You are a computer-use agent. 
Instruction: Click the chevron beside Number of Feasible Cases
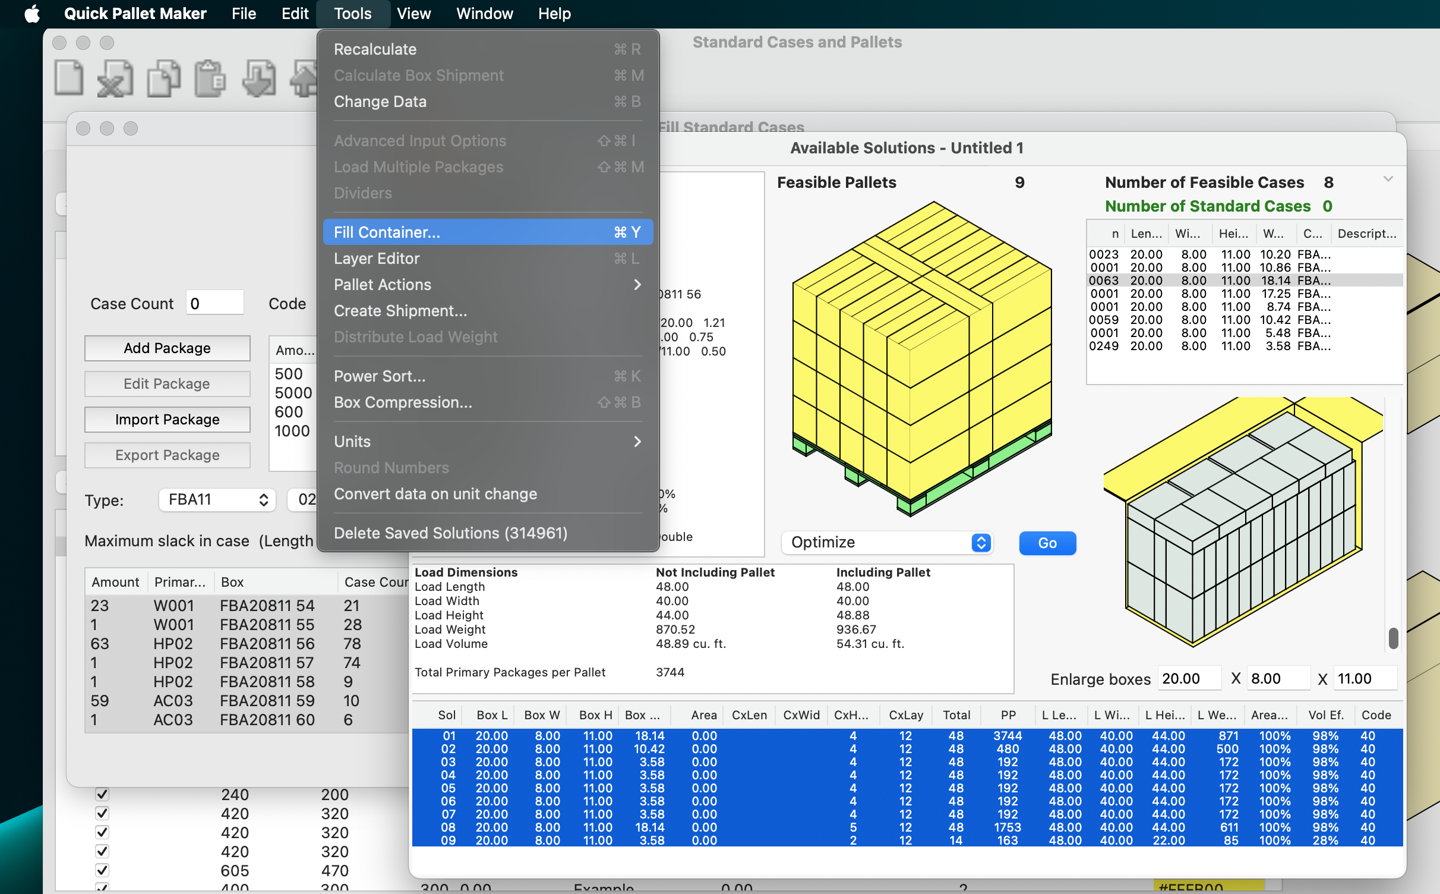coord(1388,179)
